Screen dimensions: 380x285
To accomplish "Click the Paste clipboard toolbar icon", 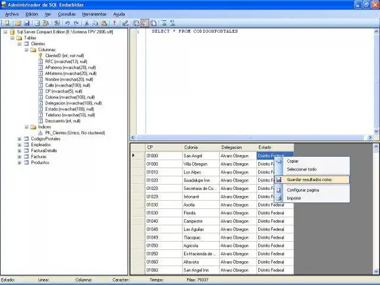I will click(x=104, y=23).
